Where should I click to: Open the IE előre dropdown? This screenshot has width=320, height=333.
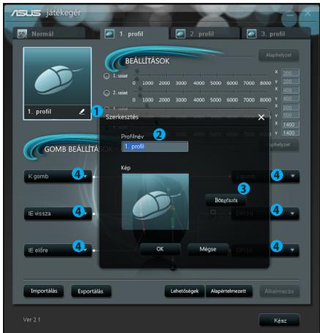tap(58, 250)
